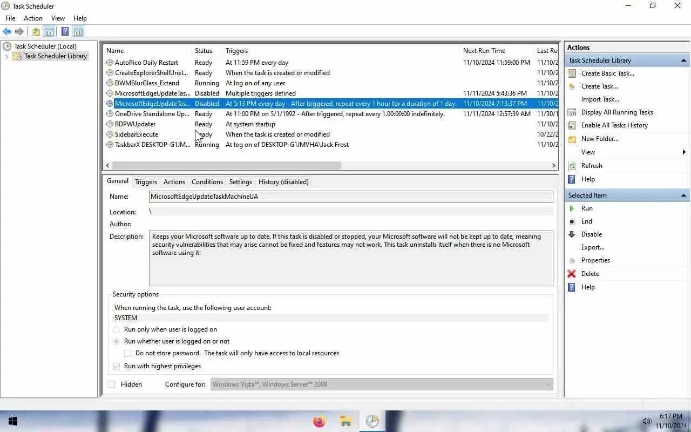Click the Back arrow toolbar icon
The width and height of the screenshot is (691, 432).
click(7, 32)
